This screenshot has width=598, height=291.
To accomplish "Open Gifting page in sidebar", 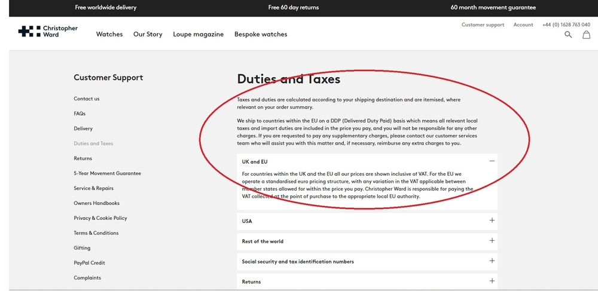I will (x=82, y=248).
